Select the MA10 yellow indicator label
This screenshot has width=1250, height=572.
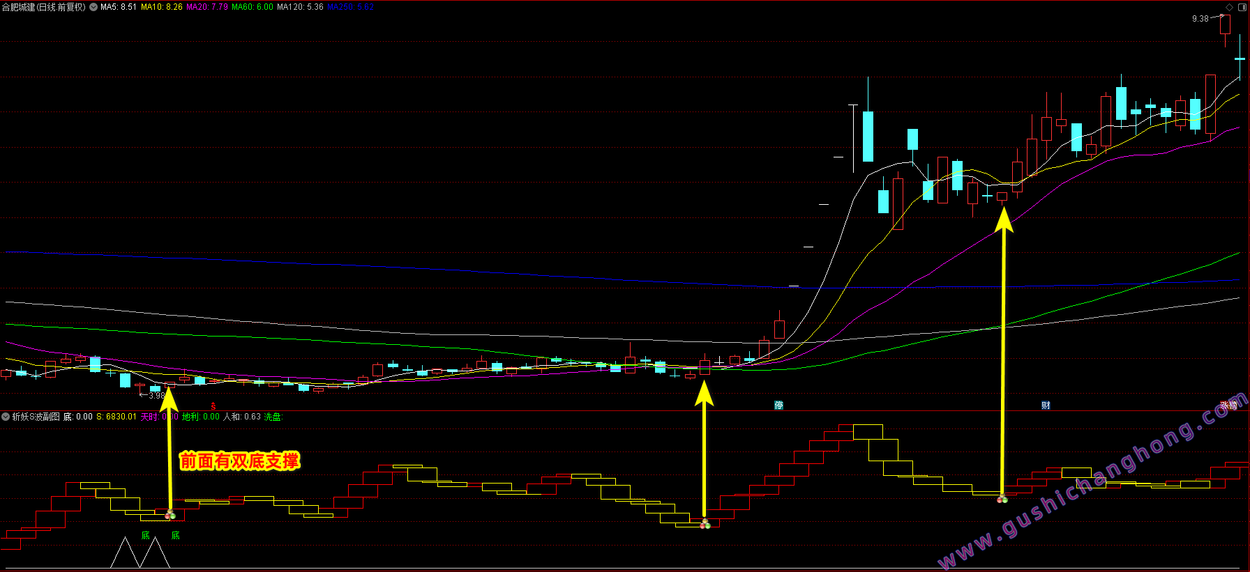tap(161, 7)
